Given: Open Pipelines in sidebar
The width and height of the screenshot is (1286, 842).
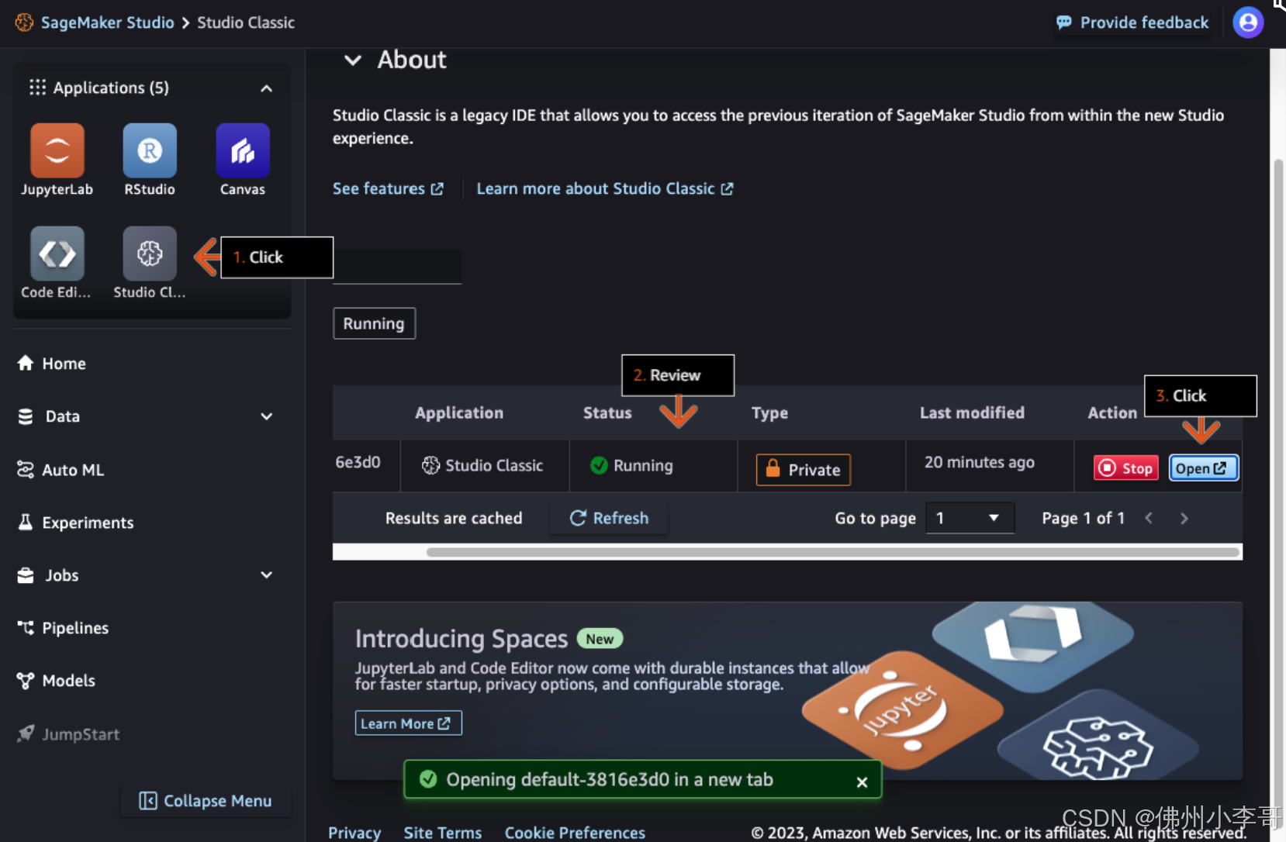Looking at the screenshot, I should (x=63, y=628).
